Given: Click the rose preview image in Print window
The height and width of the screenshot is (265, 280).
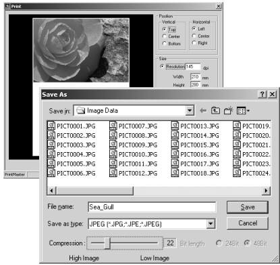Looking at the screenshot, I should (x=81, y=50).
